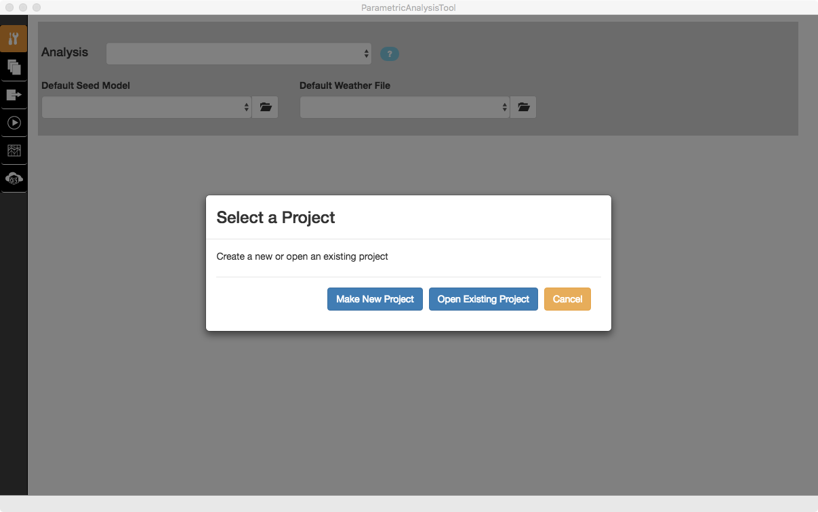
Task: Open the Outputs tab arrow icon
Action: tap(14, 95)
